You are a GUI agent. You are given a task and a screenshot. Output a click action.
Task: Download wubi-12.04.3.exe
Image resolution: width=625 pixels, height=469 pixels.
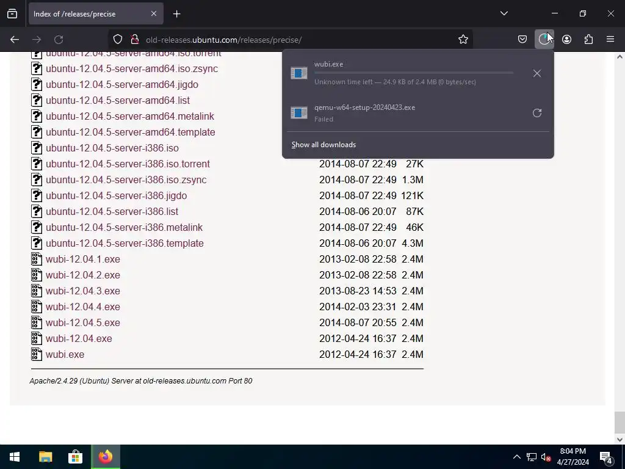click(83, 291)
